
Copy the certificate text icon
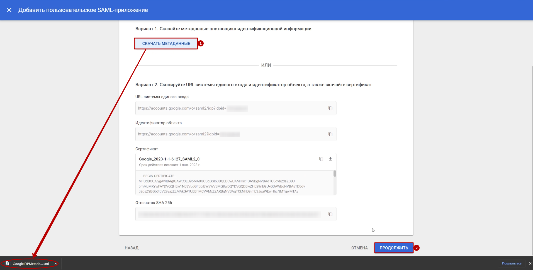(321, 159)
